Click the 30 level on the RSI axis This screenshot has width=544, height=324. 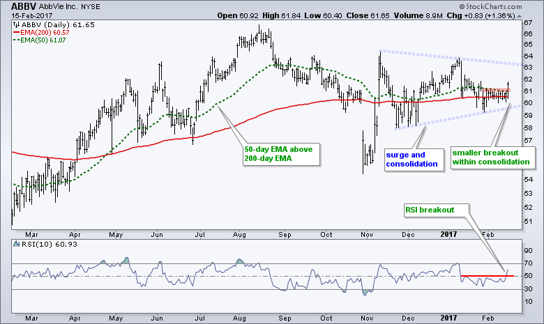tap(528, 288)
